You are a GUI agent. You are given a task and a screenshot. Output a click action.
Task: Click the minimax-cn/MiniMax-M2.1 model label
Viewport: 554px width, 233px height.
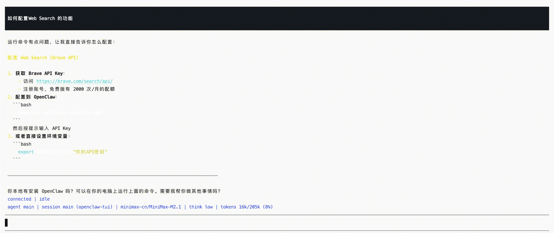point(151,207)
